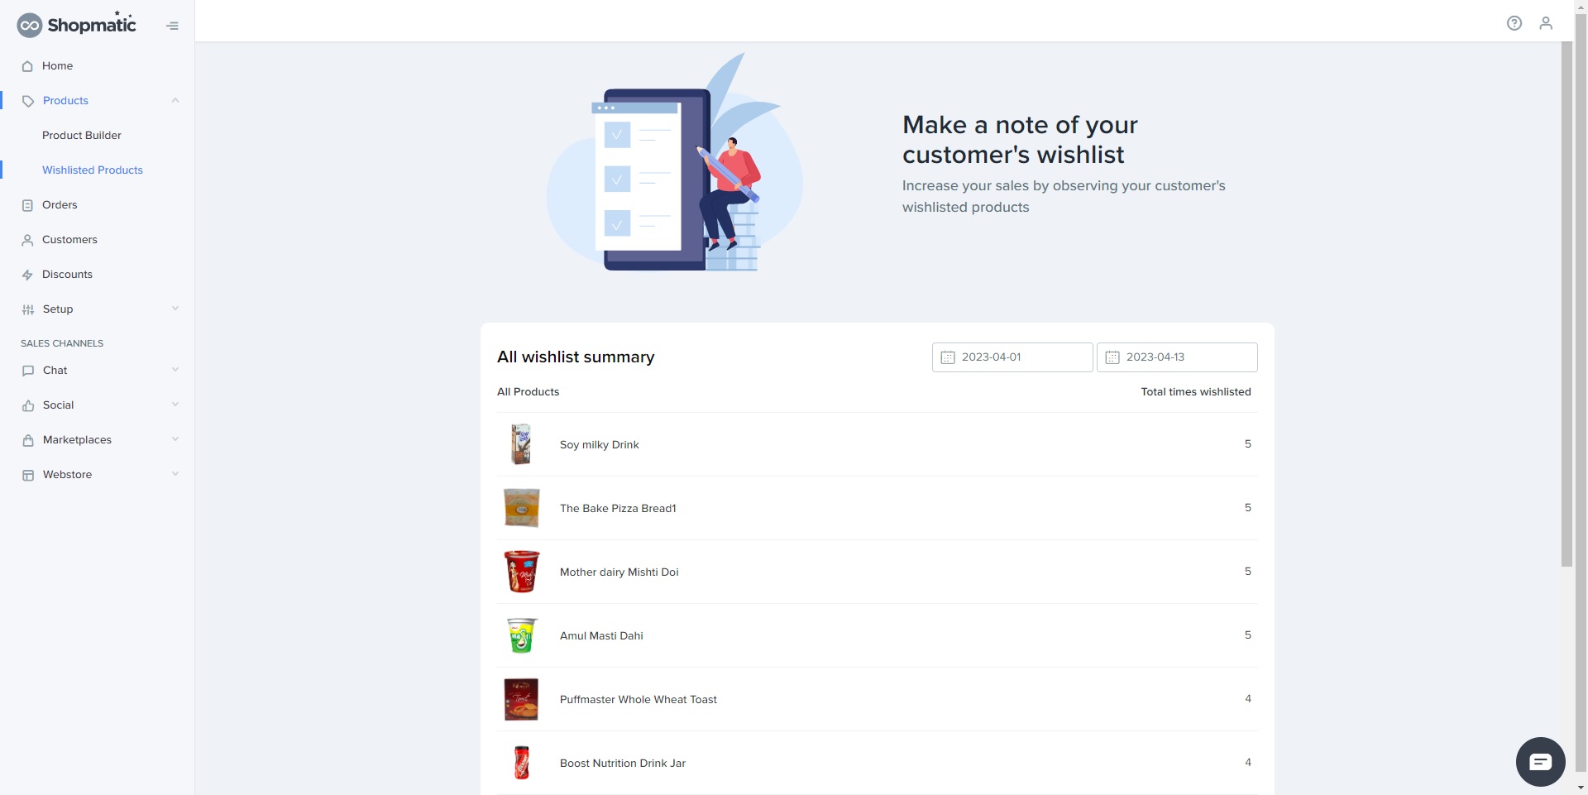Viewport: 1588px width, 795px height.
Task: Expand the Chat menu chevron
Action: (175, 370)
